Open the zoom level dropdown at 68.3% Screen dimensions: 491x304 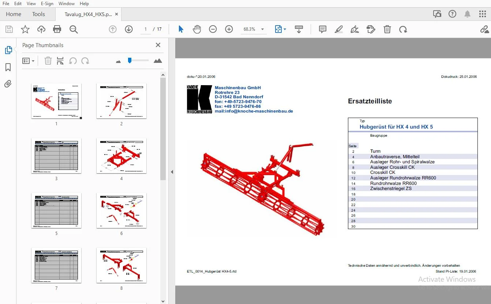(x=262, y=29)
